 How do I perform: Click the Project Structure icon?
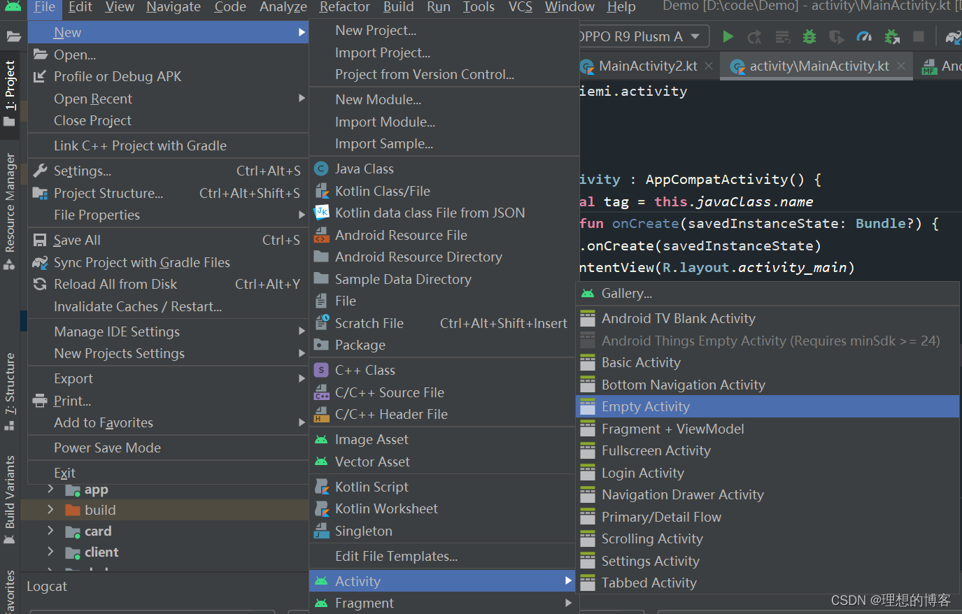pyautogui.click(x=40, y=193)
